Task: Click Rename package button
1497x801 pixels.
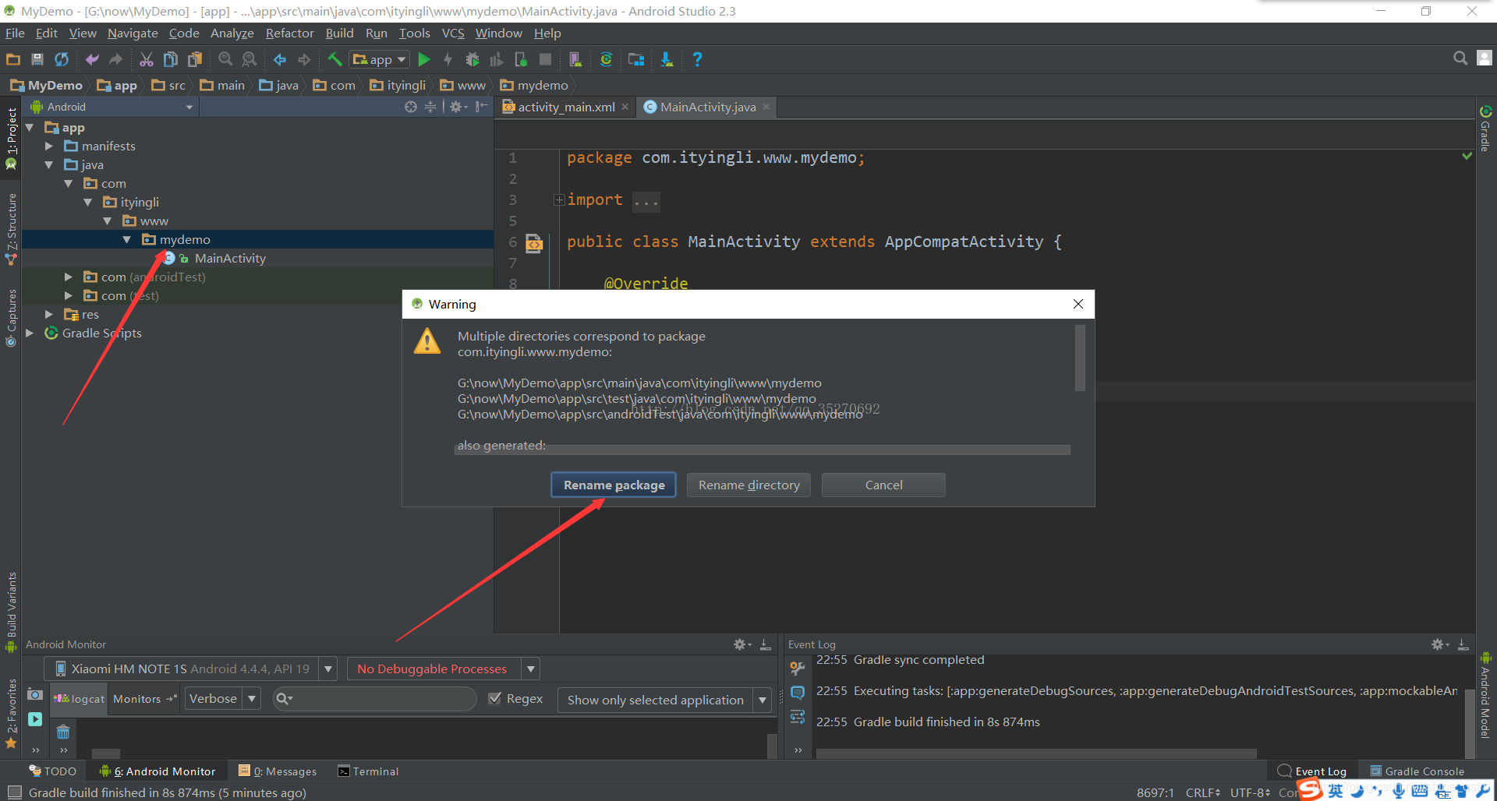Action: point(614,485)
